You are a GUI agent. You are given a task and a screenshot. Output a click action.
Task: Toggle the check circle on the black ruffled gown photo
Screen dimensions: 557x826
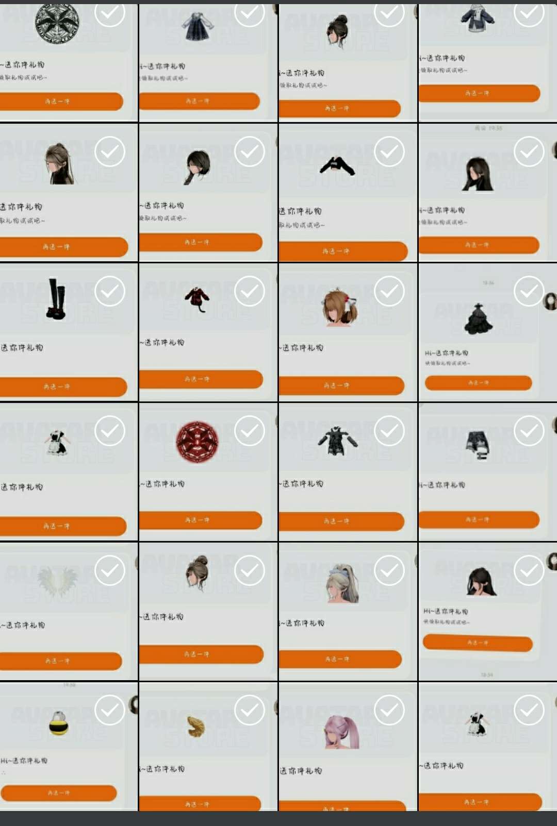click(529, 291)
